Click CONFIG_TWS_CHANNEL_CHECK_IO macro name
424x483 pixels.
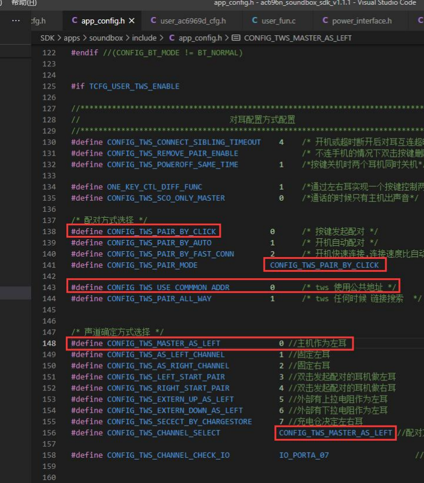(168, 455)
